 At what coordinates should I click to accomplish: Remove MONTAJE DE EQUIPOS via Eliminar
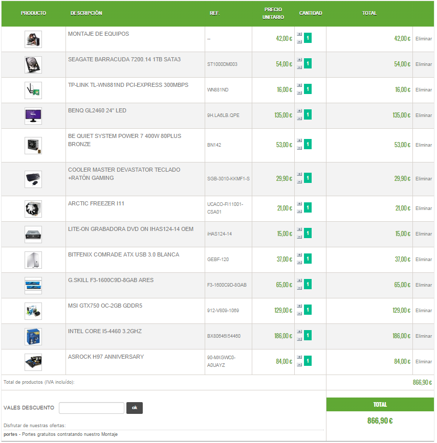tap(423, 39)
